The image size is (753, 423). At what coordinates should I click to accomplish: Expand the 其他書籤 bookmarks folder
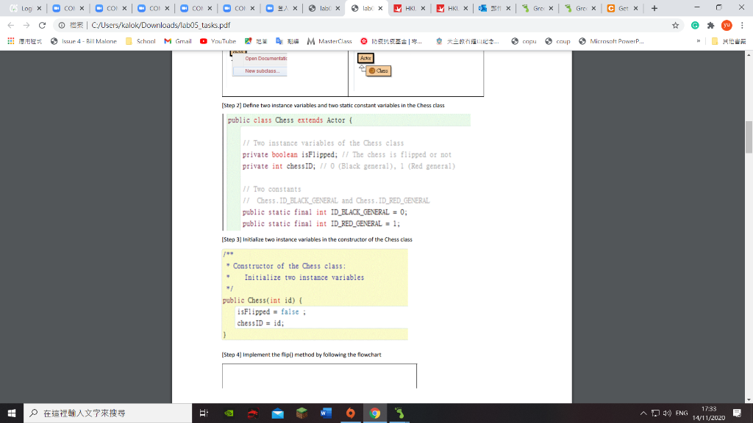(x=729, y=41)
